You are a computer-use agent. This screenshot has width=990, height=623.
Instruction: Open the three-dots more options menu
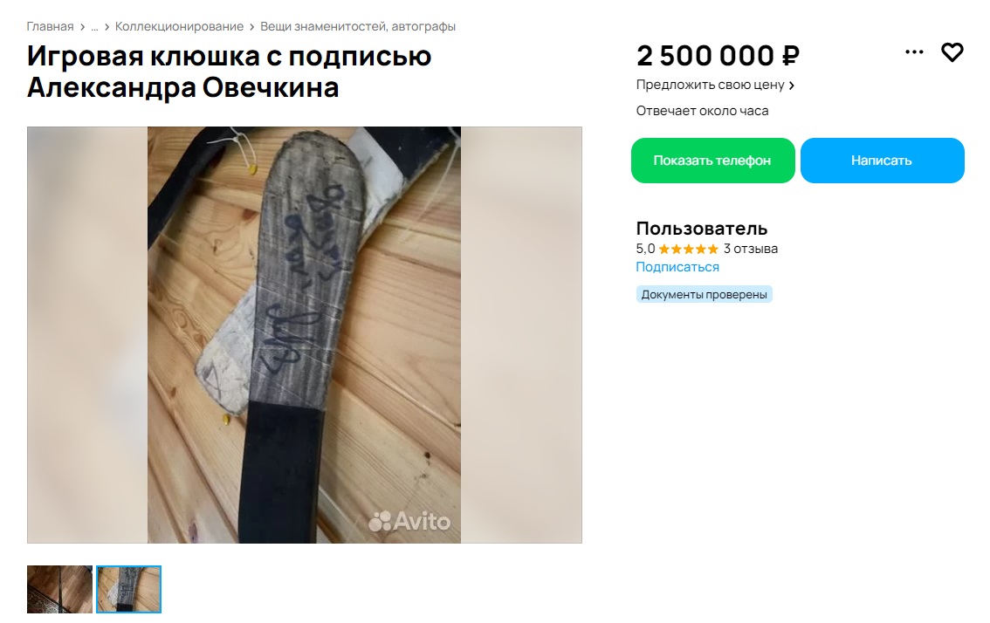(x=913, y=51)
